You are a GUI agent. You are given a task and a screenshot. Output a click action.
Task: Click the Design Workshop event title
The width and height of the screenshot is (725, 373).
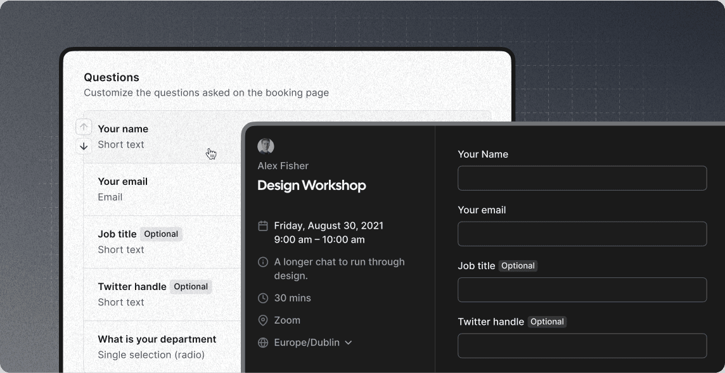pos(312,186)
